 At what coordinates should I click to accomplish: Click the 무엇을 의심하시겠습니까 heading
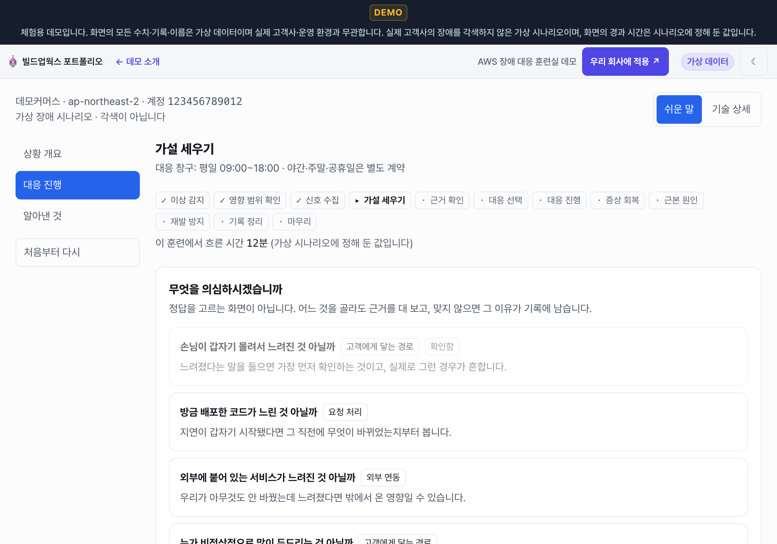pyautogui.click(x=225, y=289)
